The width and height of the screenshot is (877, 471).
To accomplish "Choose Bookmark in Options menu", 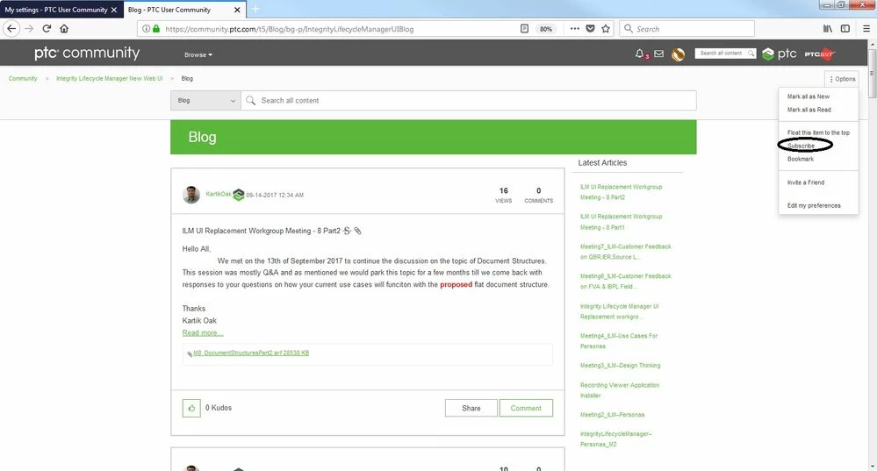I will coord(801,160).
